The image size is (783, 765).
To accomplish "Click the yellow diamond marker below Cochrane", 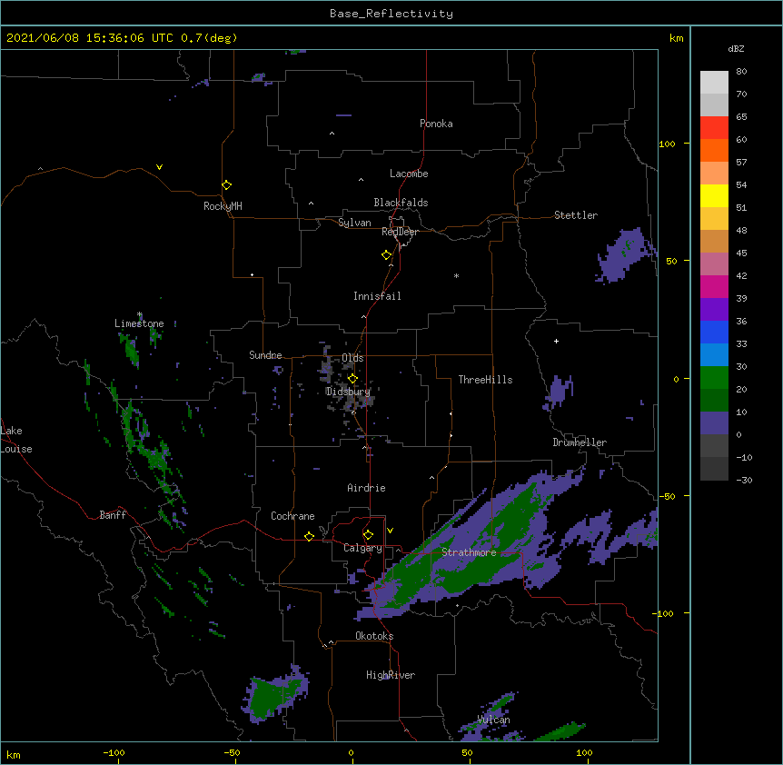I will (309, 536).
